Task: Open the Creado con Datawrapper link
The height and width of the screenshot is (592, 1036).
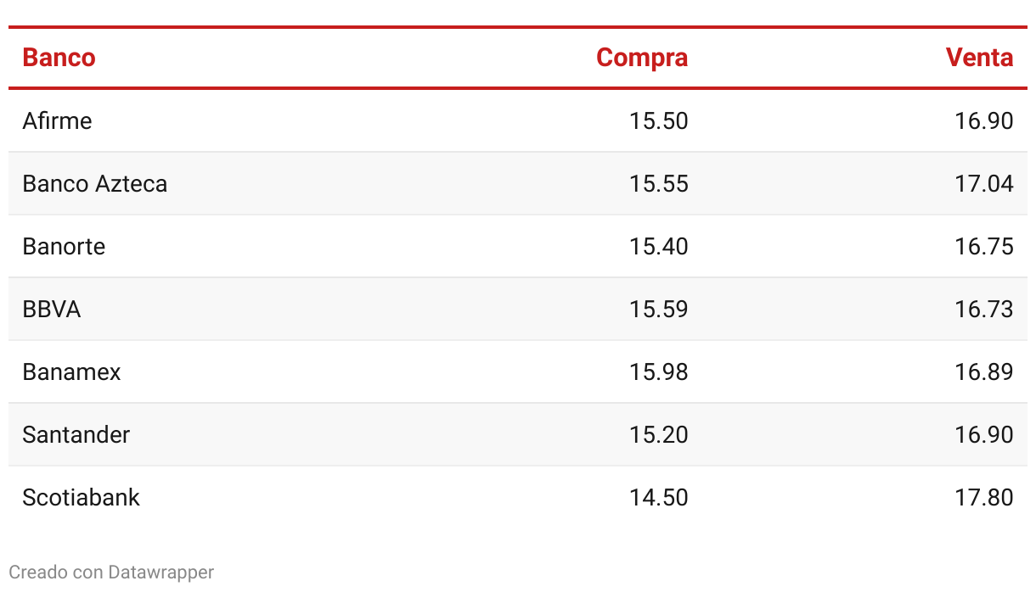Action: (111, 572)
